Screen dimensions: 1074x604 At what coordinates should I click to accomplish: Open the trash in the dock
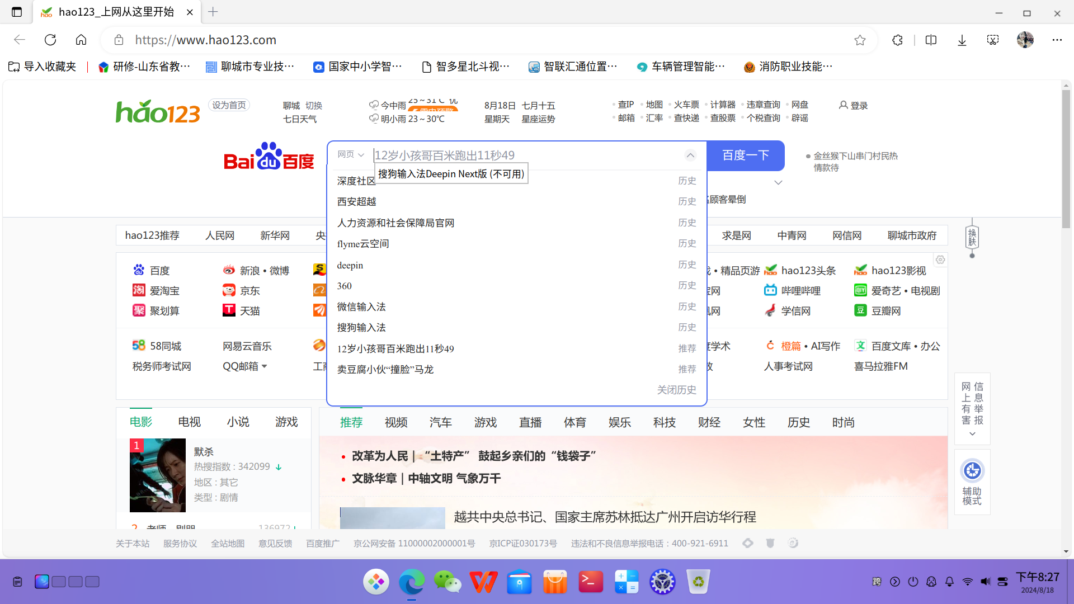click(x=698, y=582)
